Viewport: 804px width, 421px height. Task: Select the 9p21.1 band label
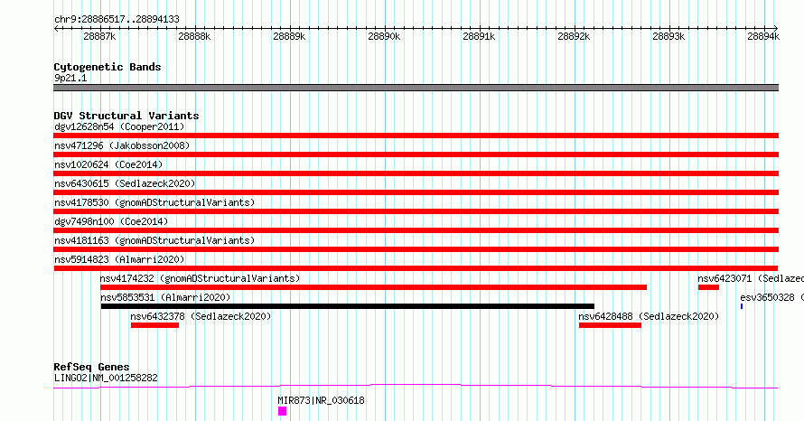coord(70,78)
